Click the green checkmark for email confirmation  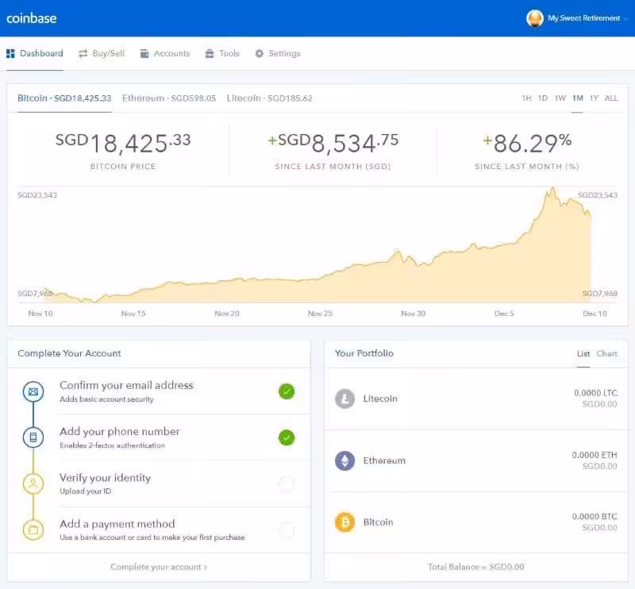[x=287, y=391]
